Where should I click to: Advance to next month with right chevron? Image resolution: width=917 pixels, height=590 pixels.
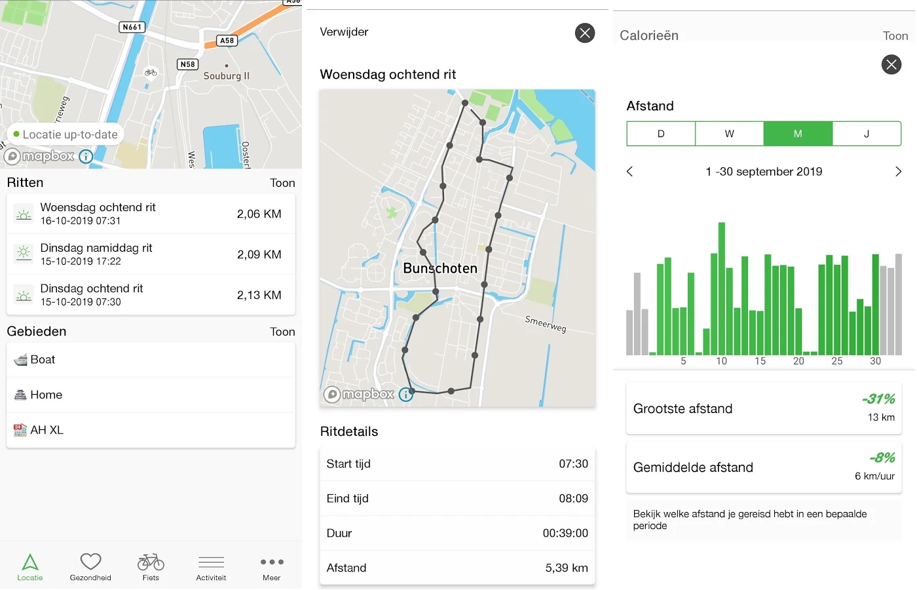pos(898,171)
